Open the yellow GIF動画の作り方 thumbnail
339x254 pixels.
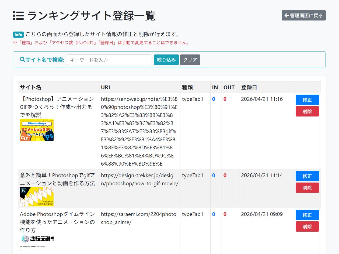[37, 197]
